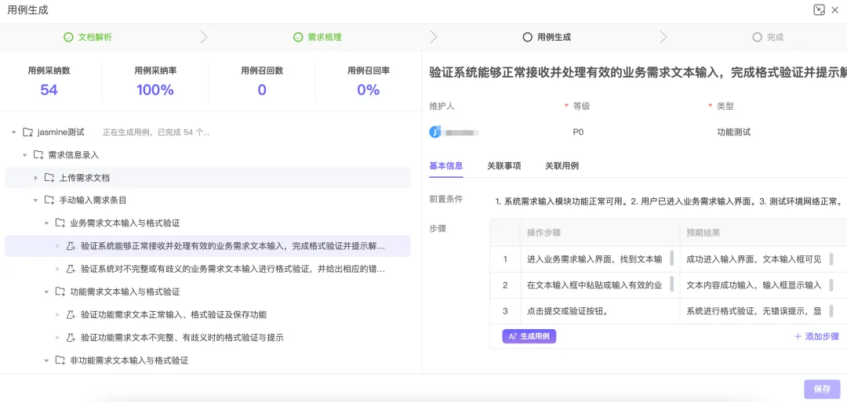The image size is (847, 402).
Task: Collapse the 业务需求文本输入与格式验证 node
Action: coord(46,223)
